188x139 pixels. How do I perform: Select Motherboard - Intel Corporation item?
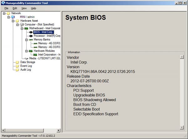pyautogui.click(x=45, y=28)
